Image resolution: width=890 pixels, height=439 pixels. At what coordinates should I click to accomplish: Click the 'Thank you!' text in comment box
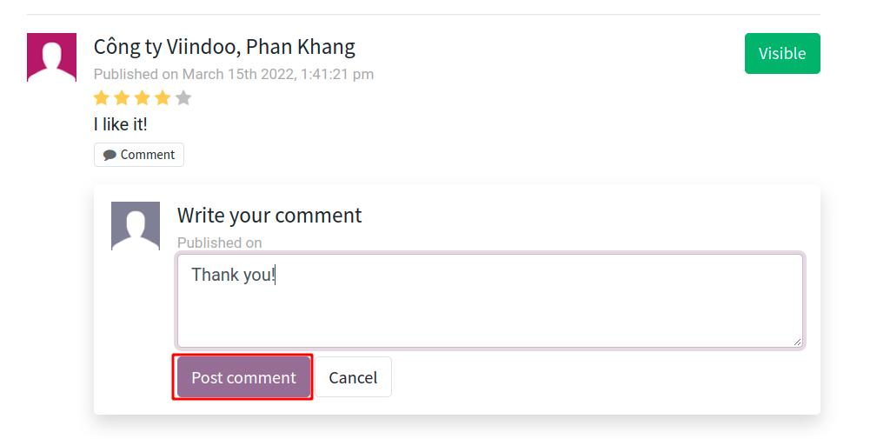(x=233, y=275)
